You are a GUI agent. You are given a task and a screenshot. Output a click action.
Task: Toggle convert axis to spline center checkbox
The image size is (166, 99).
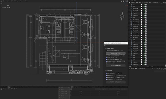click(106, 75)
